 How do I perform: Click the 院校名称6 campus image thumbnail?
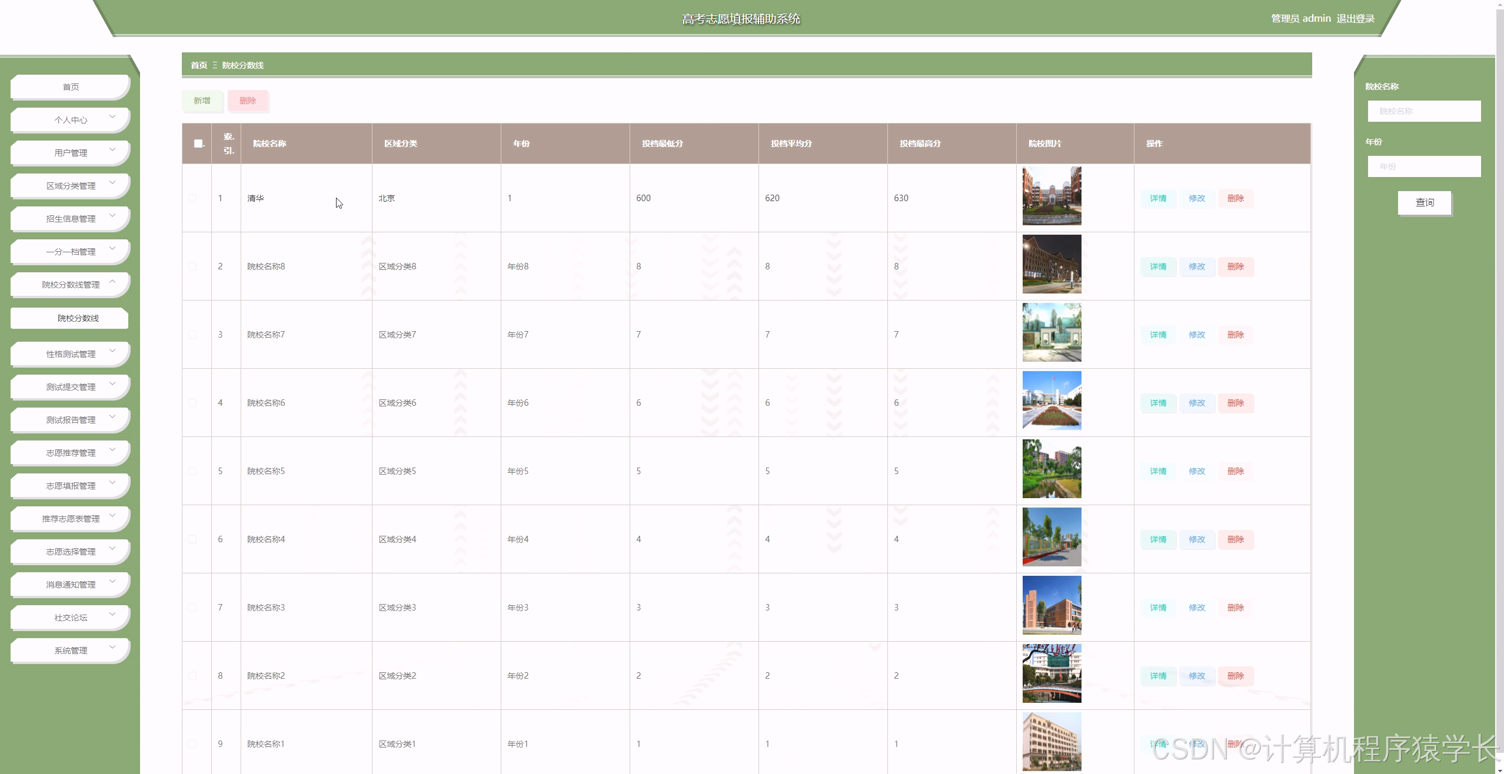pos(1052,401)
